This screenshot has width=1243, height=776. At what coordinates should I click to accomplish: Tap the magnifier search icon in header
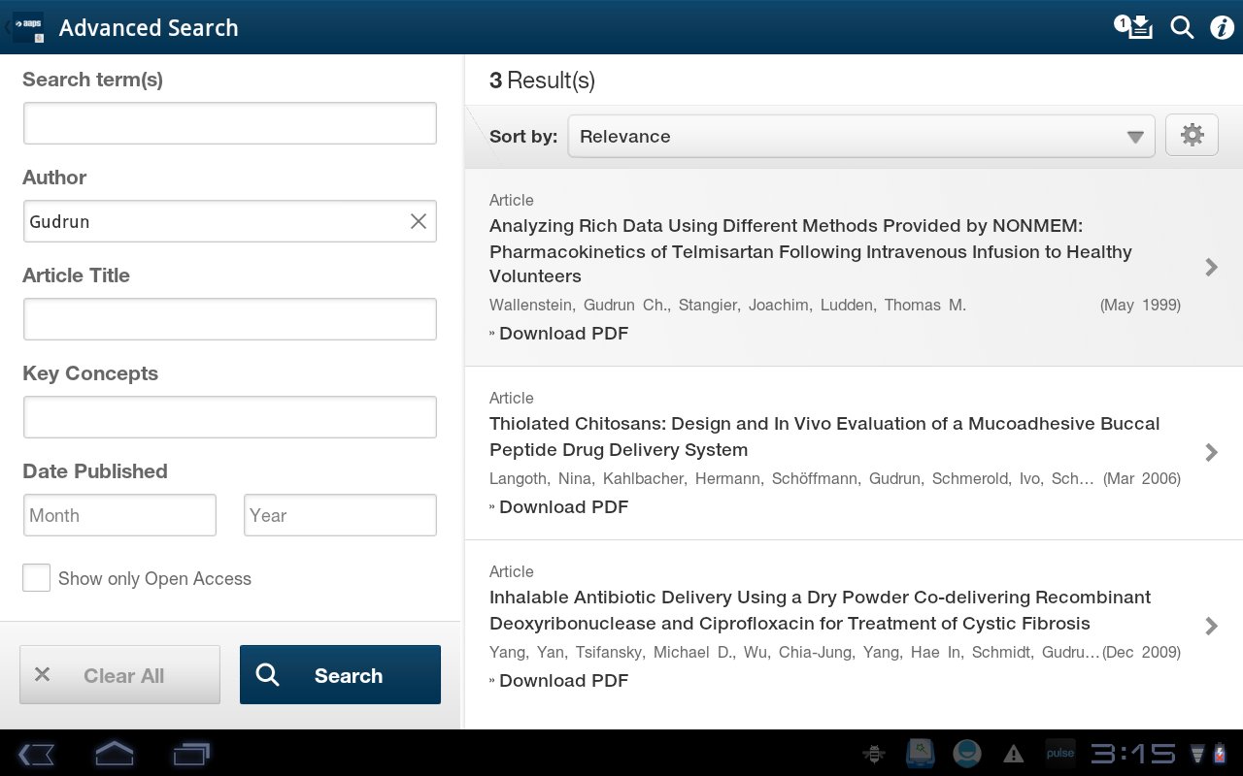pyautogui.click(x=1182, y=27)
